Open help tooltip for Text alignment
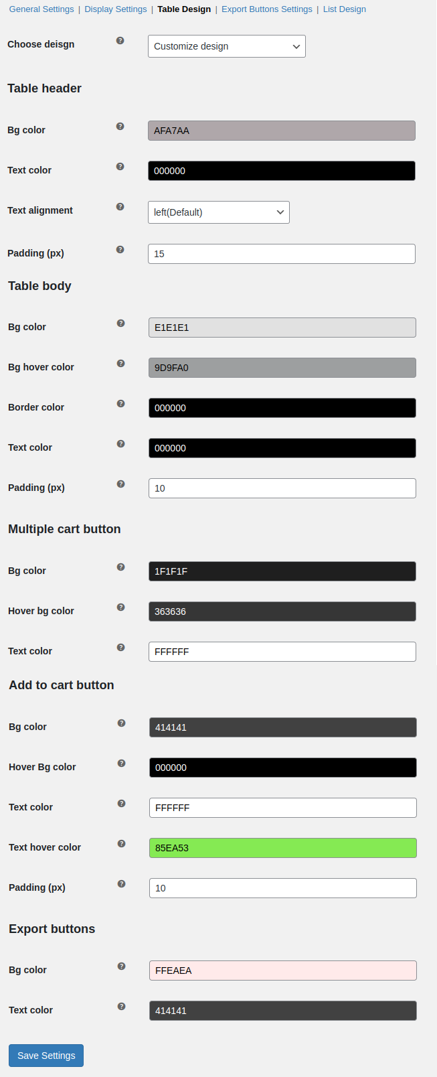 (x=120, y=206)
